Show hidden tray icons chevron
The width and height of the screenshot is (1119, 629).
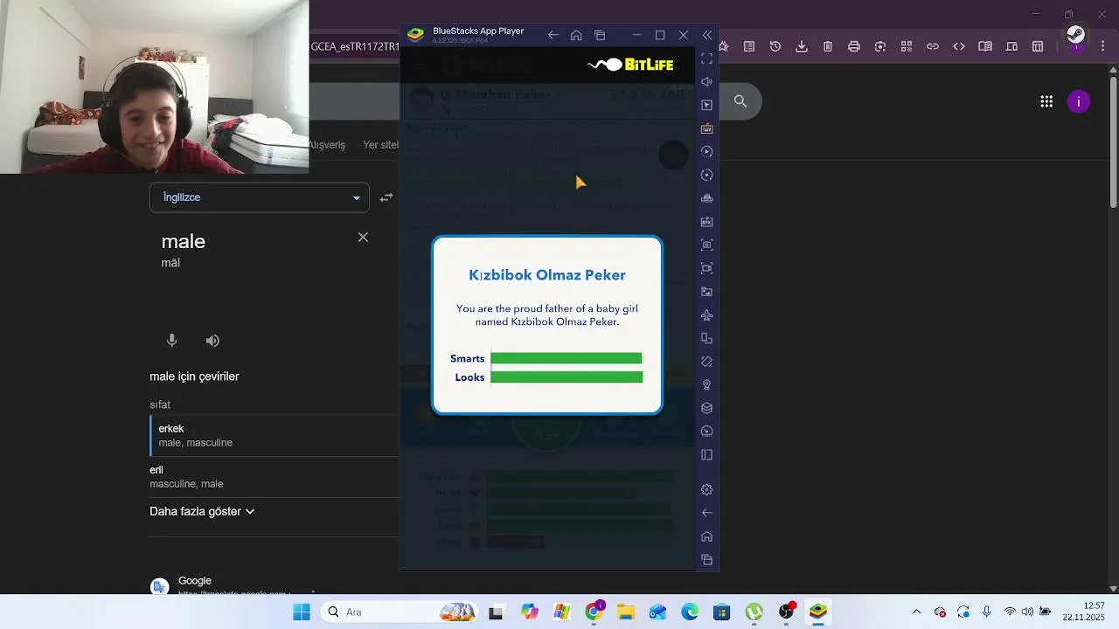(x=916, y=612)
